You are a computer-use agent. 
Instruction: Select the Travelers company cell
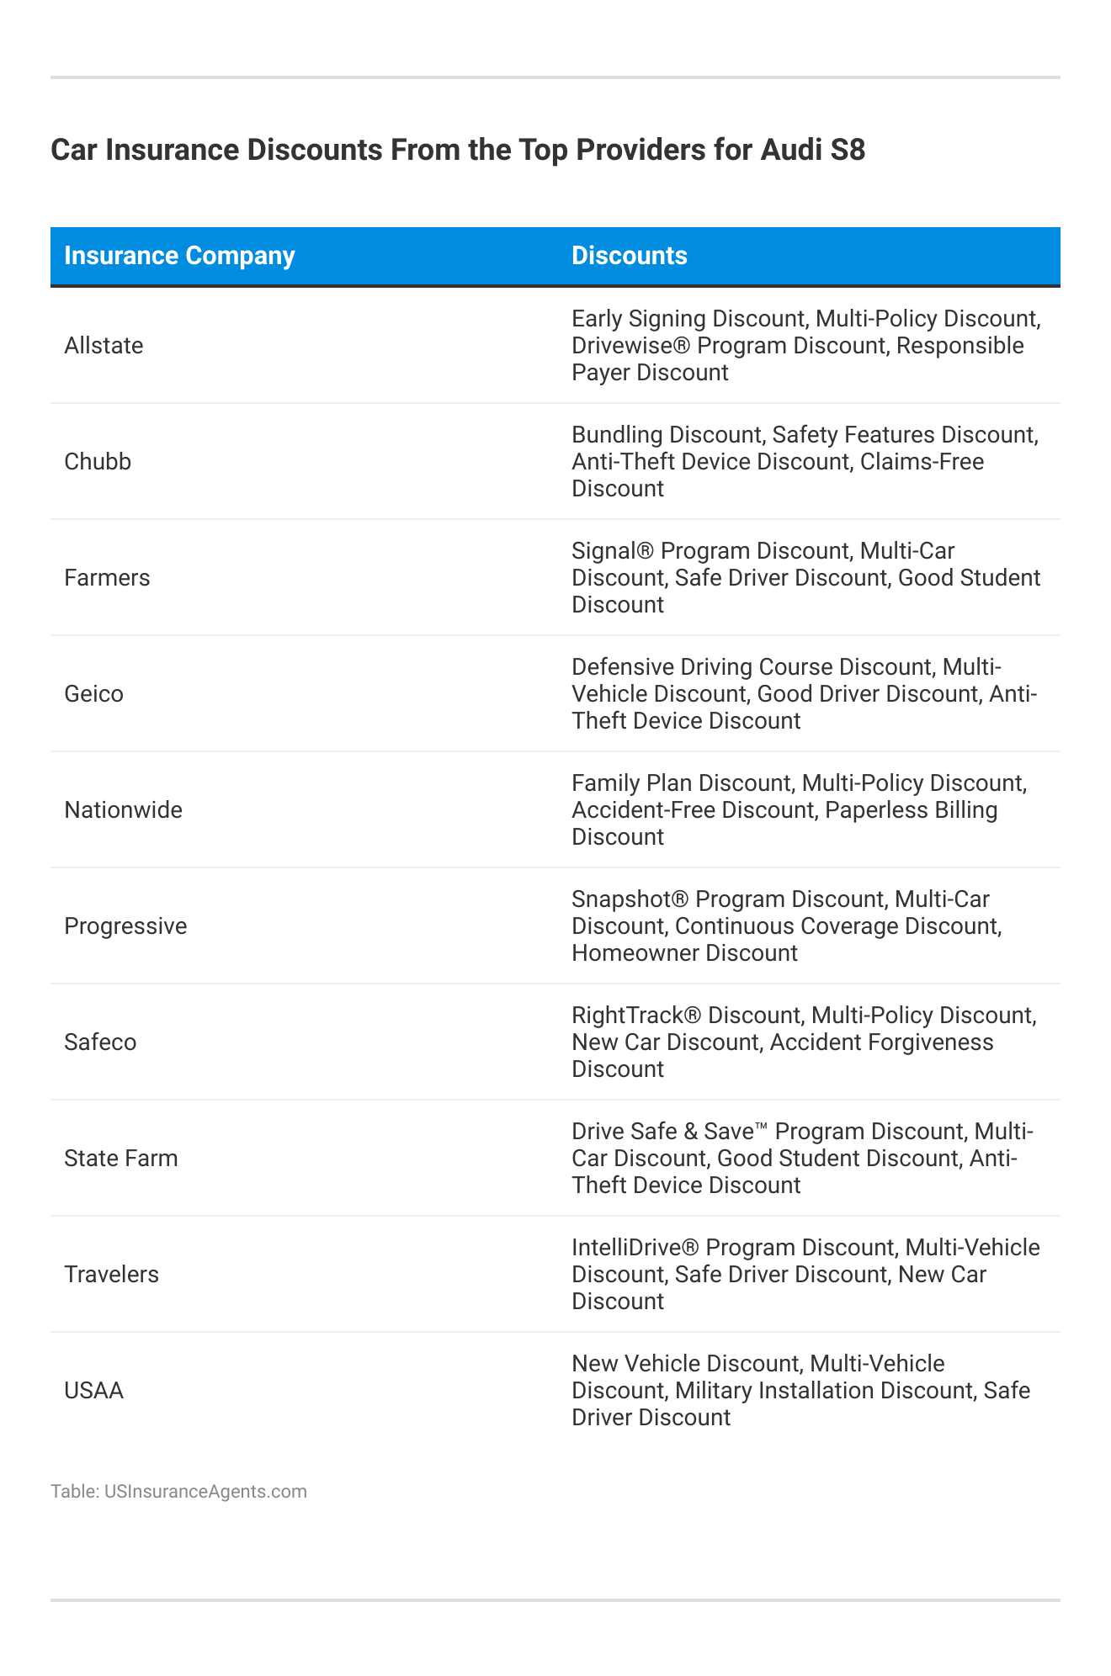(111, 1275)
